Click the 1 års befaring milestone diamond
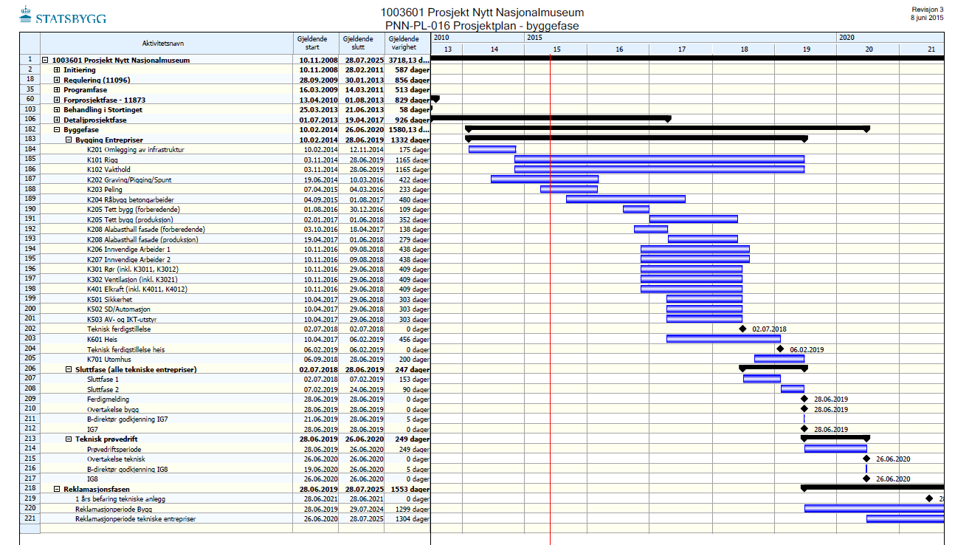Screen dimensions: 955x545 coord(929,498)
